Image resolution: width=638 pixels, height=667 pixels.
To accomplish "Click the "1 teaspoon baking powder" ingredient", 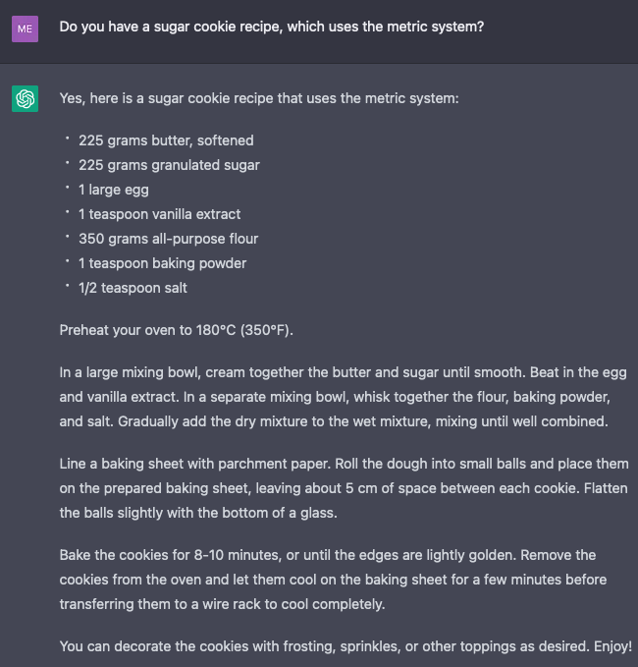I will point(162,263).
